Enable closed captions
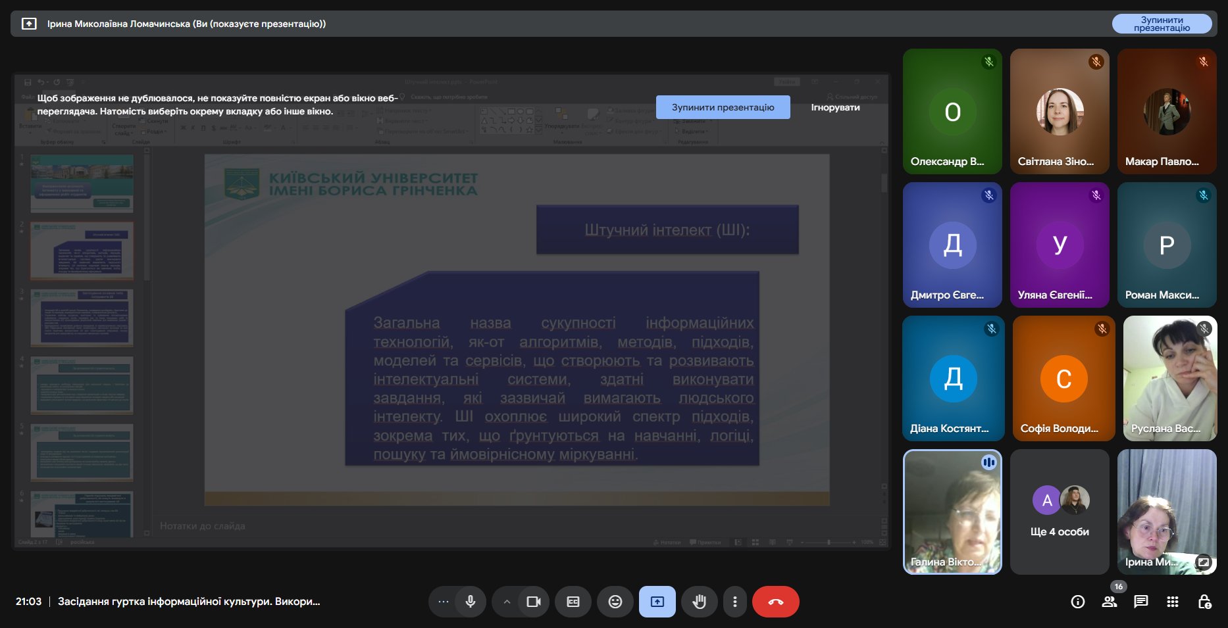The width and height of the screenshot is (1228, 628). (x=573, y=602)
